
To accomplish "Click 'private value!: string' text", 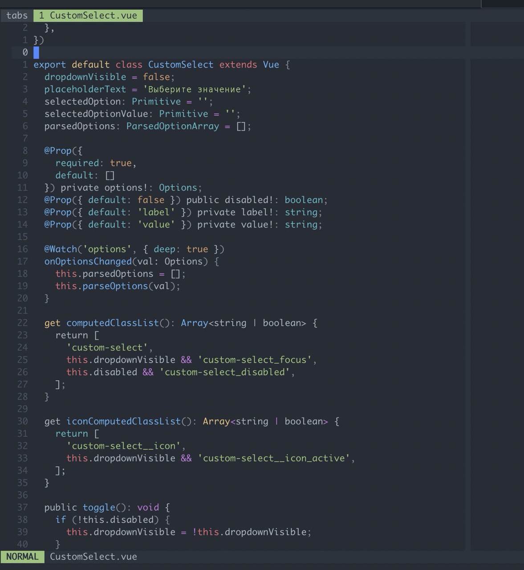I will point(257,225).
